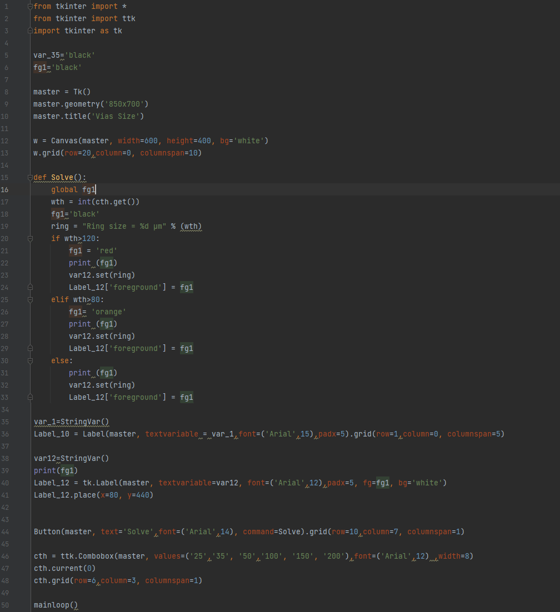Collapse the import block on line 1
Viewport: 560px width, 612px height.
[30, 6]
